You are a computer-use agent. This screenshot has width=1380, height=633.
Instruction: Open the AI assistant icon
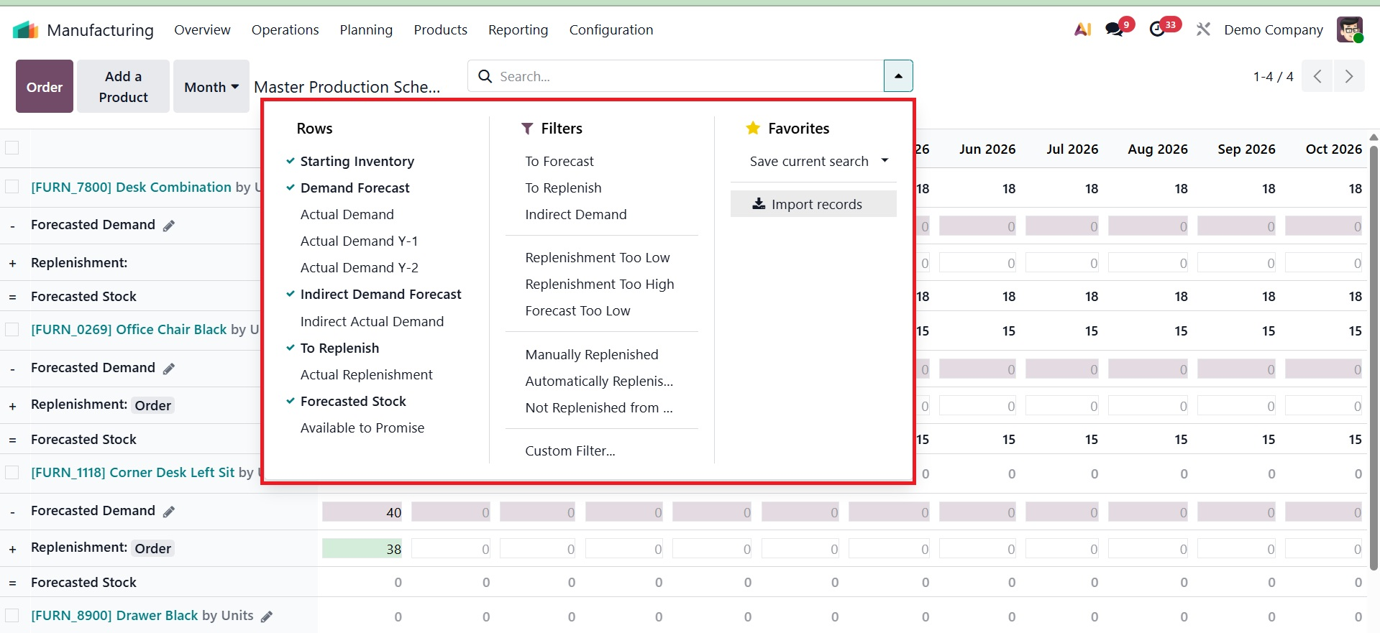pos(1082,29)
